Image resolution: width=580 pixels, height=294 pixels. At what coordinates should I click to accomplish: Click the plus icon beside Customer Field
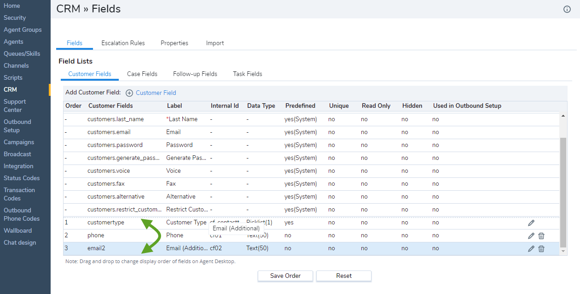point(129,93)
